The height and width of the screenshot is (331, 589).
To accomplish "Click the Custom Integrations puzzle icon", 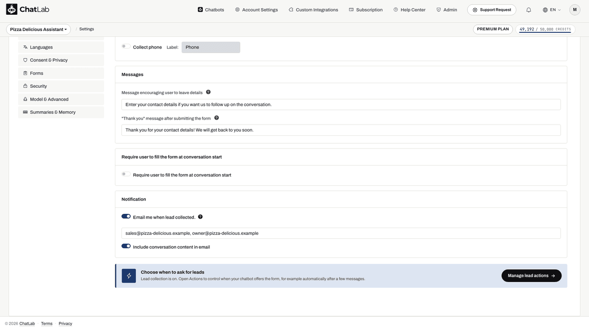I will click(291, 9).
